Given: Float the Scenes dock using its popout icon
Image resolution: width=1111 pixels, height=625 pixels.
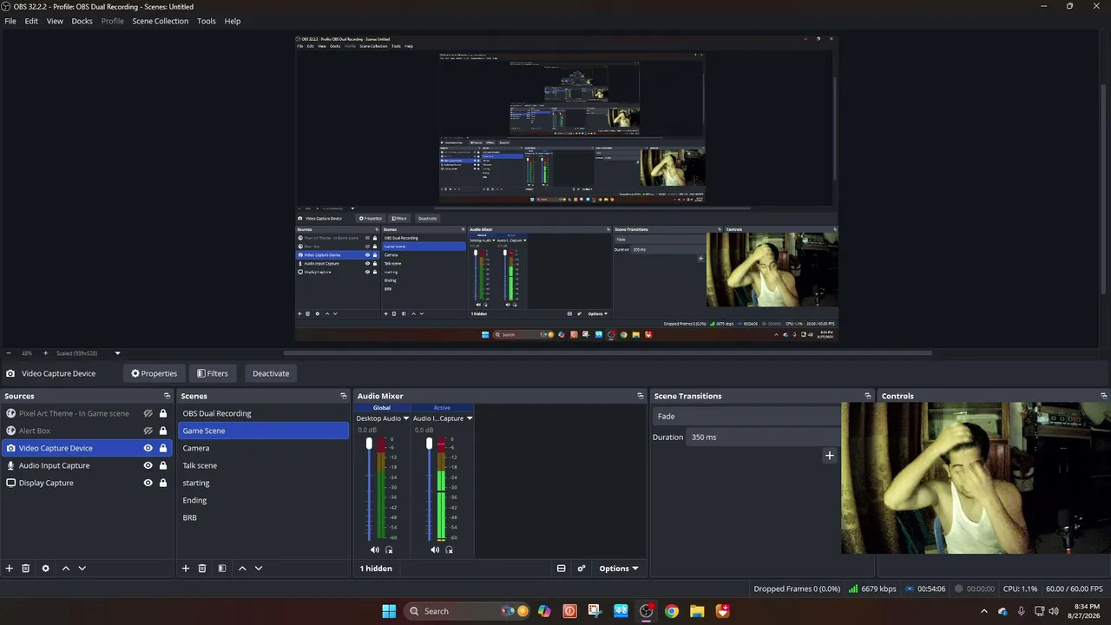Looking at the screenshot, I should tap(344, 396).
